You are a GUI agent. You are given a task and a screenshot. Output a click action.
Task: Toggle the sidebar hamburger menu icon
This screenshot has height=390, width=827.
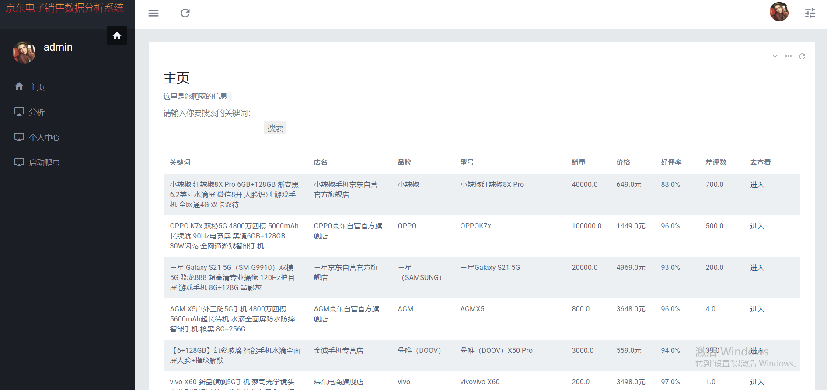[154, 13]
